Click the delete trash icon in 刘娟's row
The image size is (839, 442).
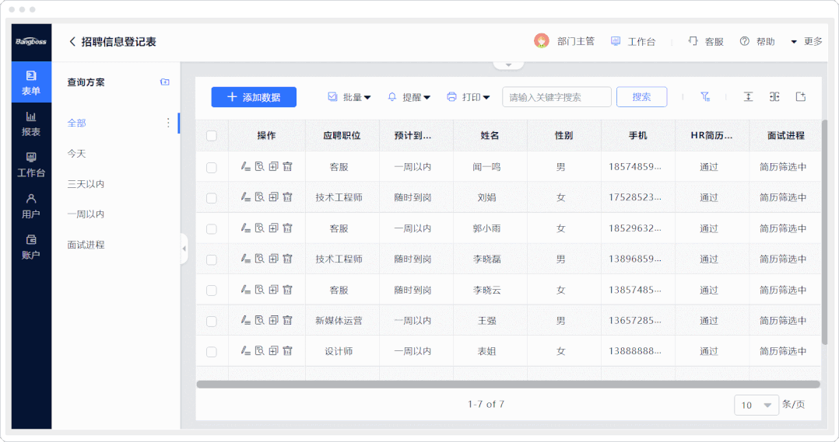coord(287,197)
